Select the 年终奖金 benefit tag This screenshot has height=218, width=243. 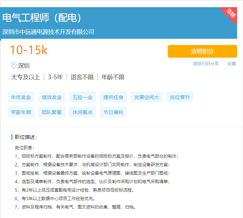(x=21, y=97)
